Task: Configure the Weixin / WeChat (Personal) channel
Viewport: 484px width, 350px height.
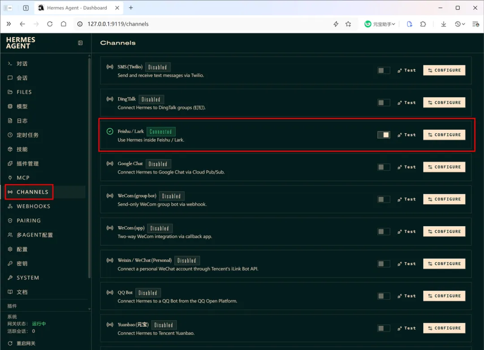Action: 444,264
